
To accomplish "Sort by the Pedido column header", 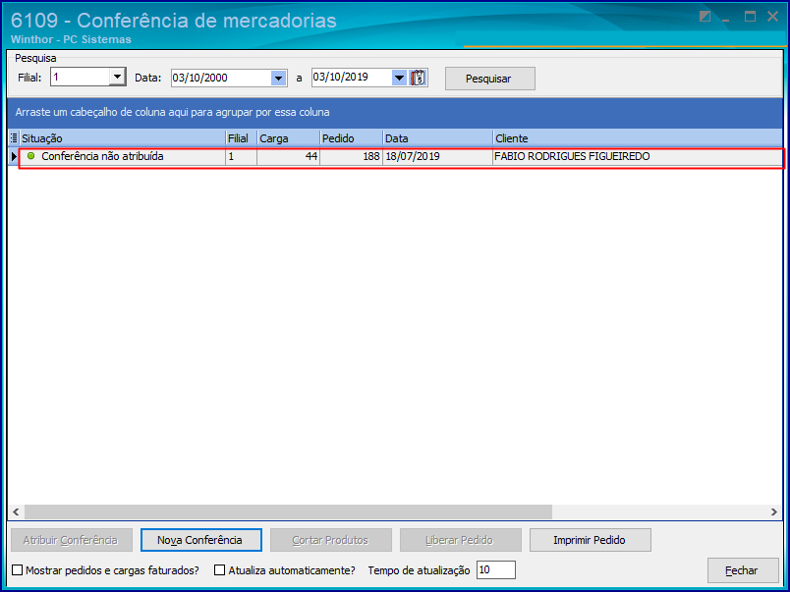I will coord(351,138).
